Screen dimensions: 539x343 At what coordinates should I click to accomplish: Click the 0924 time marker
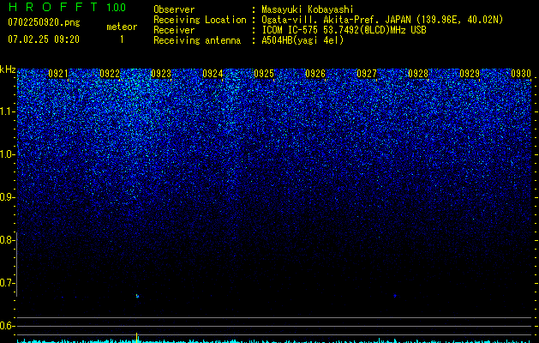pyautogui.click(x=213, y=74)
